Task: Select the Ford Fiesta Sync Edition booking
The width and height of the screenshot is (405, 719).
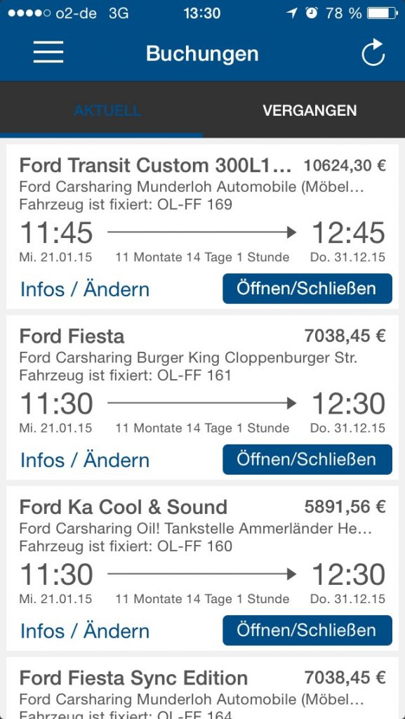Action: point(202,688)
